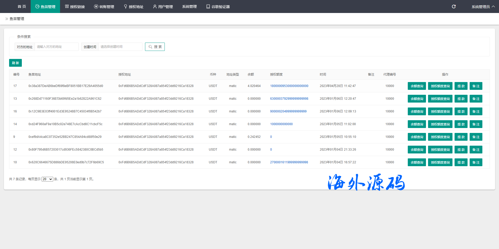Open the records-per-page dropdown showing 20
Viewport: 499px width, 249px height.
click(47, 179)
